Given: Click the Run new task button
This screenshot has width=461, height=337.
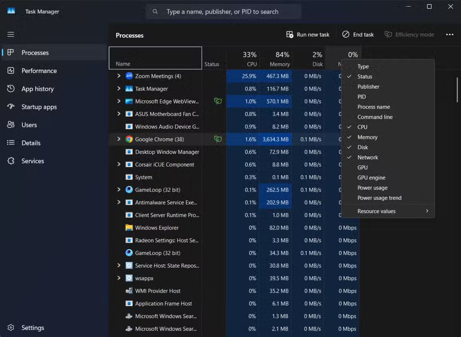Looking at the screenshot, I should coord(308,35).
